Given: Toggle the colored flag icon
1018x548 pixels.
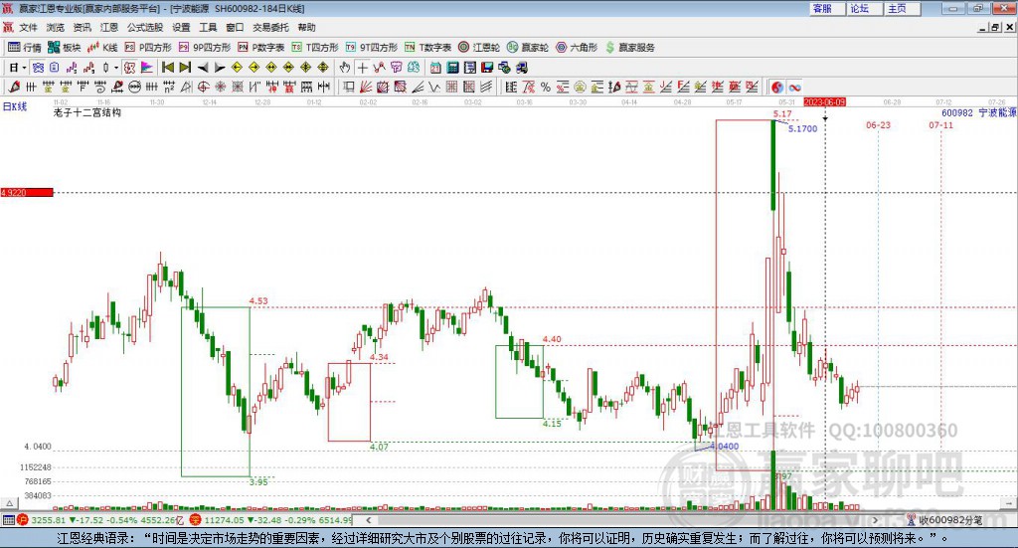Looking at the screenshot, I should point(147,68).
